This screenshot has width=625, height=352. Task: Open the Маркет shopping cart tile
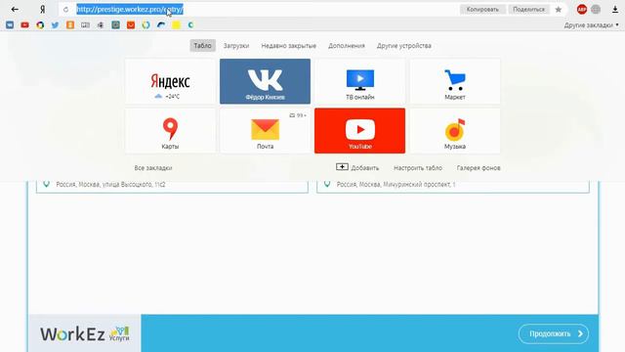455,81
